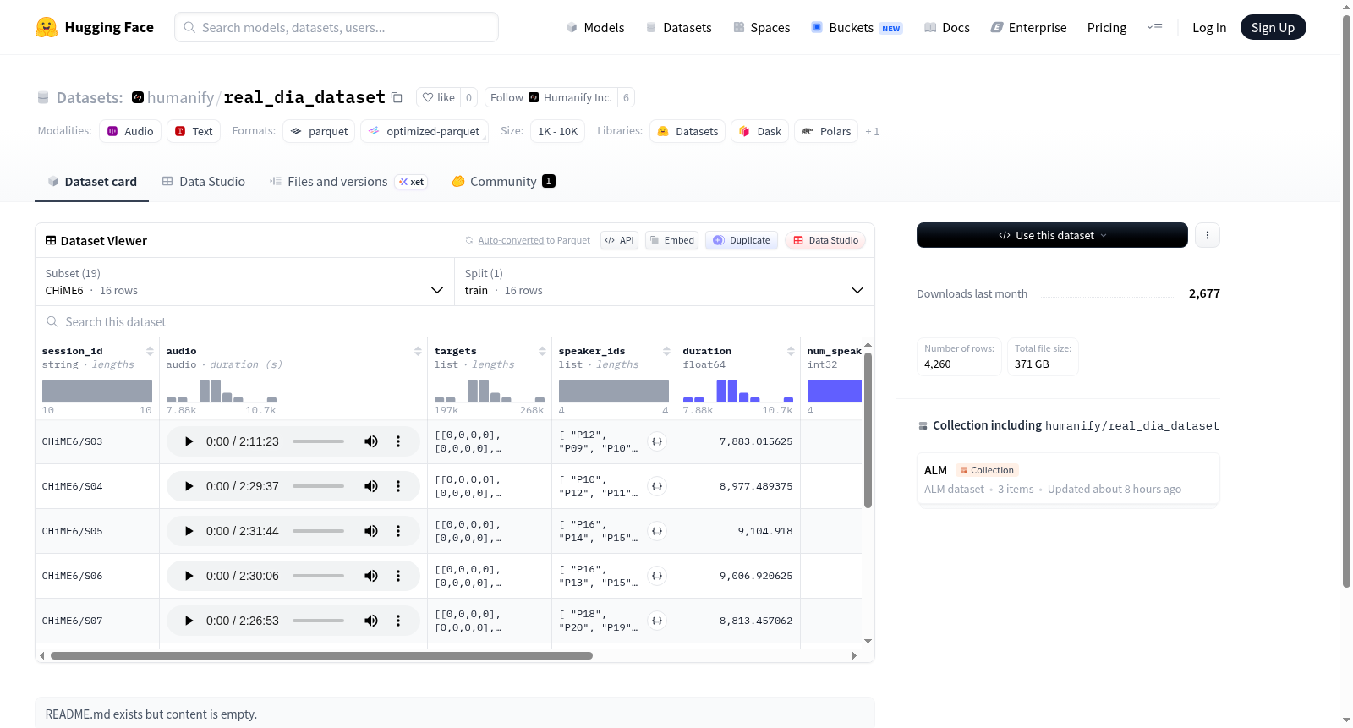Viewport: 1353px width, 728px height.
Task: Expand speaker_ids JSON for CHiME6/S04 row
Action: pyautogui.click(x=657, y=486)
